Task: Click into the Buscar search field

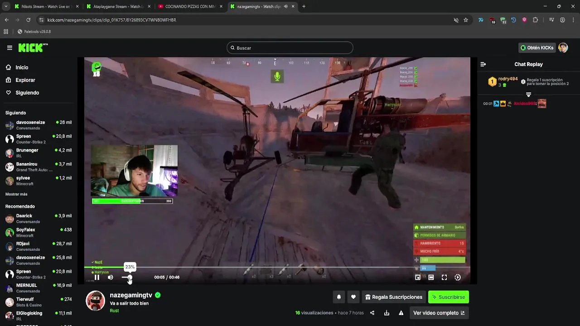Action: click(290, 48)
